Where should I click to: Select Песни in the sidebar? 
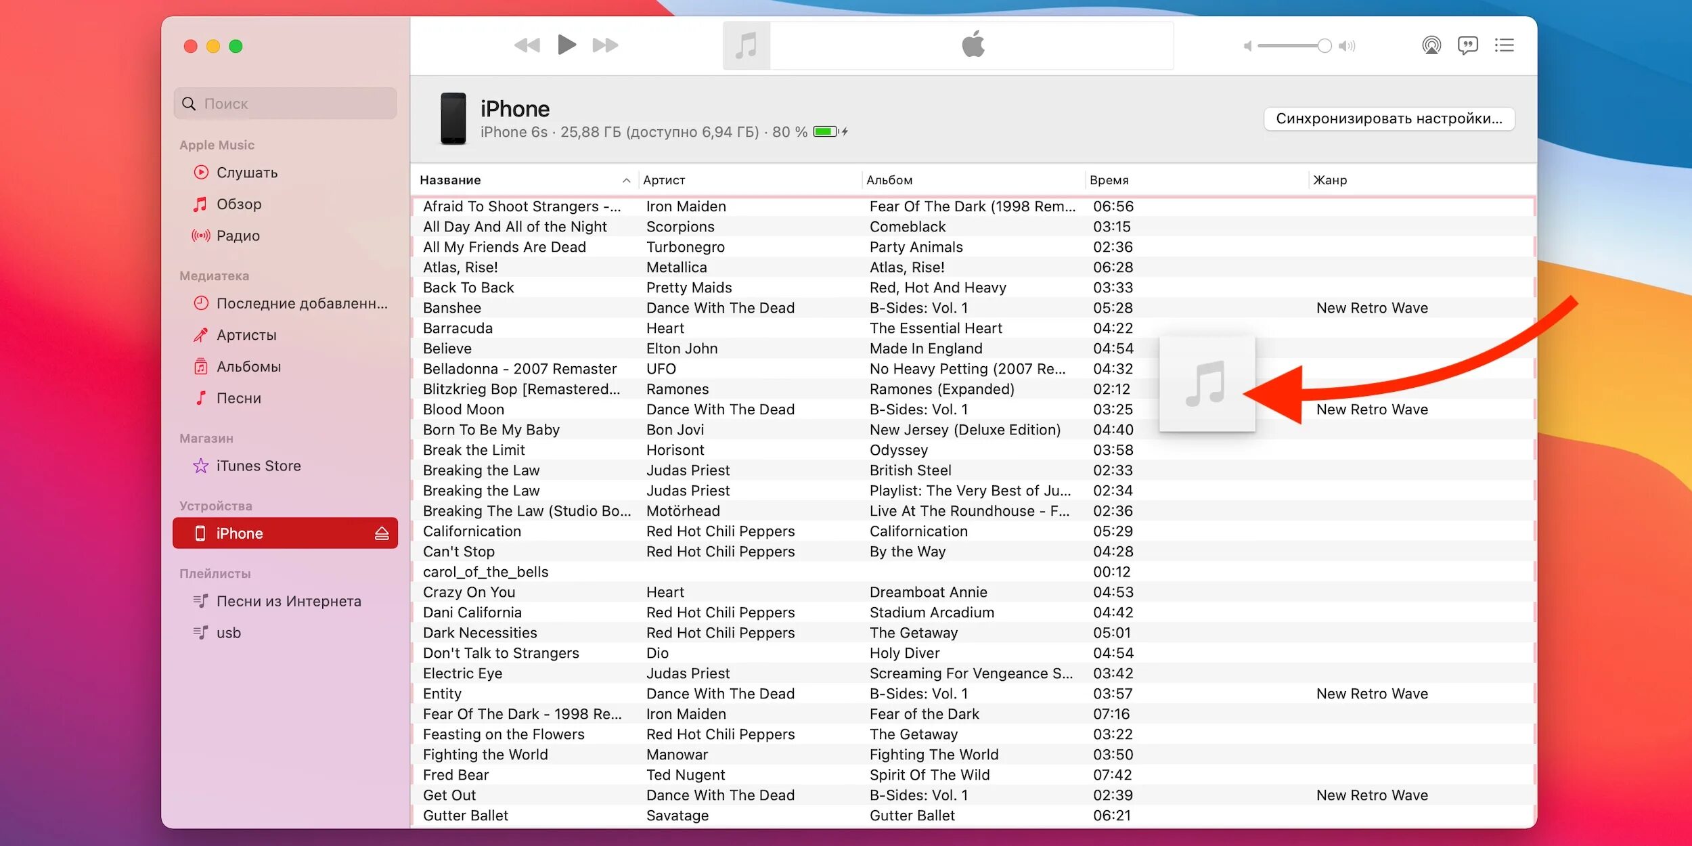click(238, 398)
